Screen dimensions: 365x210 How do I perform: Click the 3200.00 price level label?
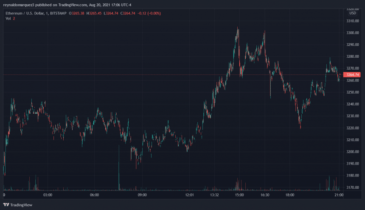click(353, 152)
